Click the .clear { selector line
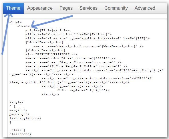Screen dimensions: 169x139 point(17,130)
